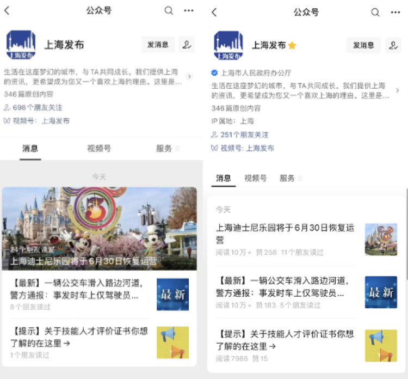The image size is (408, 379).
Task: Select 服务 tab on right screen
Action: pyautogui.click(x=287, y=178)
